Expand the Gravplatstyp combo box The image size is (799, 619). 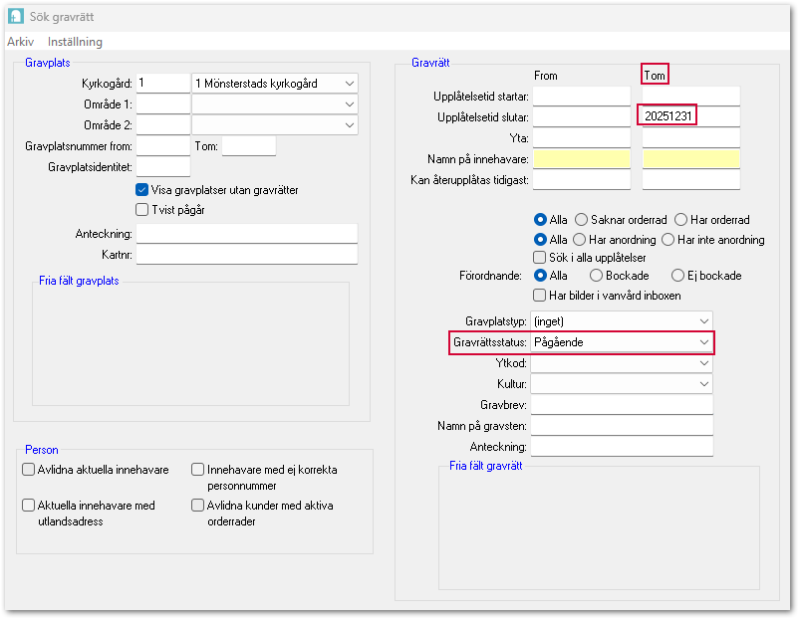(704, 321)
